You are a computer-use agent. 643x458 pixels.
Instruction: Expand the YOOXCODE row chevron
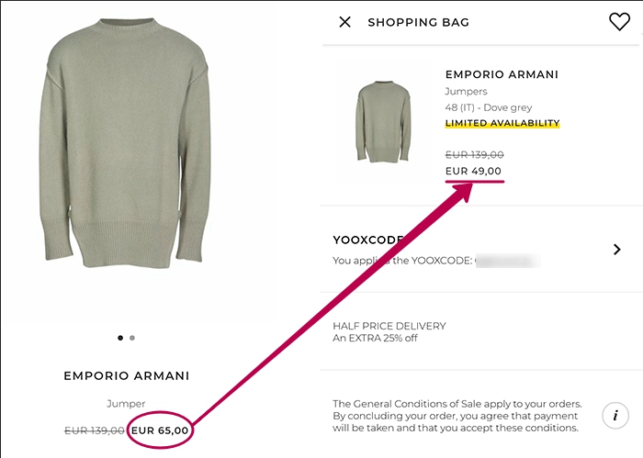click(615, 249)
